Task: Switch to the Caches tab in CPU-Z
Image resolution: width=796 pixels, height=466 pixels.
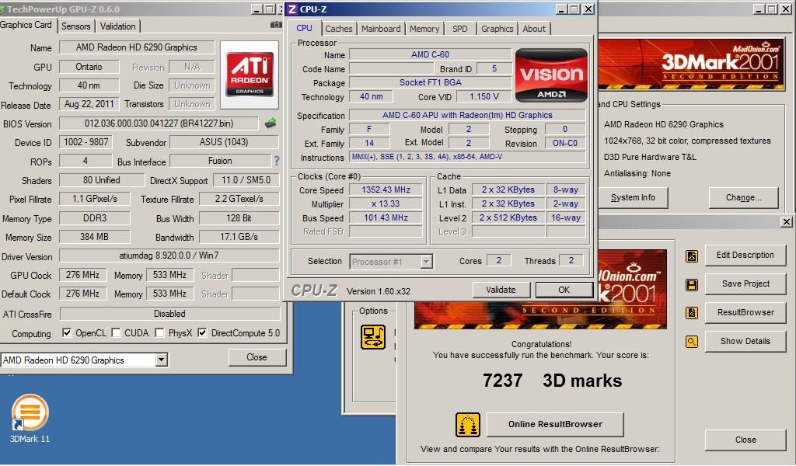Action: [339, 29]
